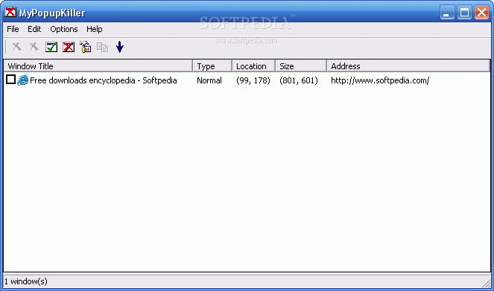Click the blue down arrow icon
Viewport: 494px width, 291px height.
(120, 47)
